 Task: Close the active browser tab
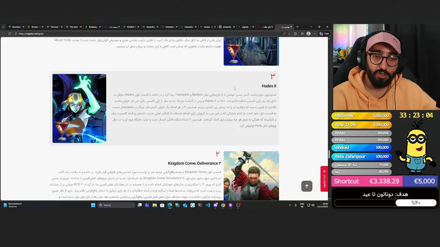click(x=291, y=27)
